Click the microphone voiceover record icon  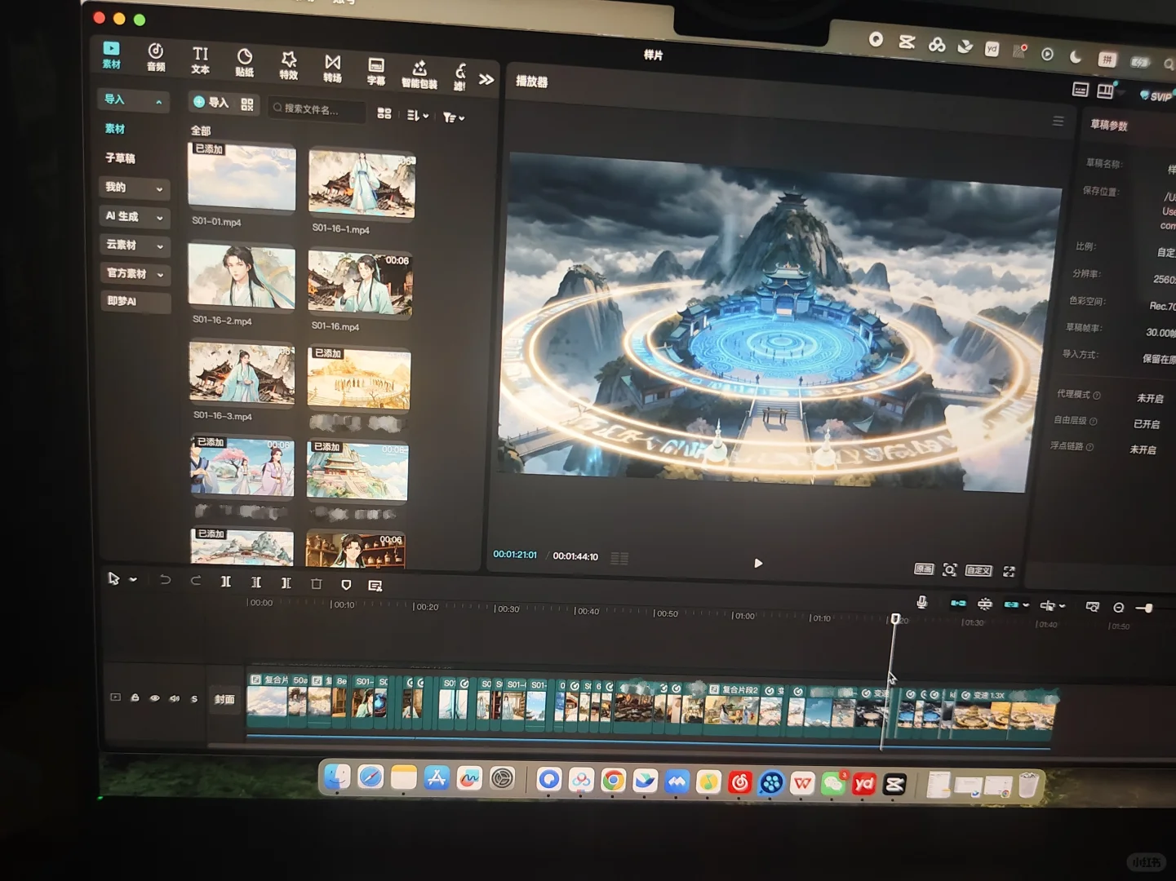point(921,602)
